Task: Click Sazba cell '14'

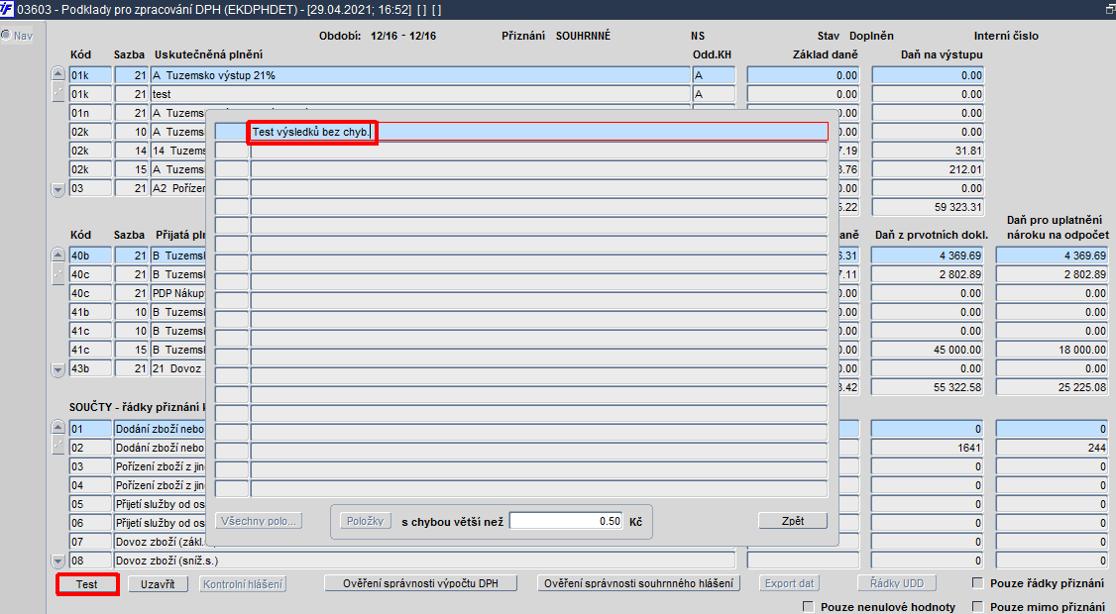Action: click(131, 151)
